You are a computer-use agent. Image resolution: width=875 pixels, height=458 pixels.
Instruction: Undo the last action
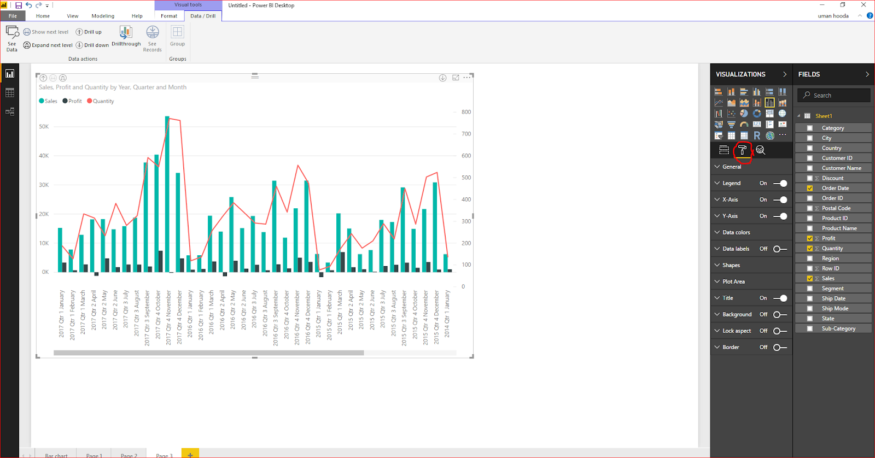pyautogui.click(x=28, y=5)
